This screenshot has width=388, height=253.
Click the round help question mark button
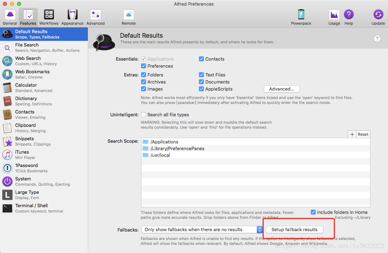click(377, 38)
